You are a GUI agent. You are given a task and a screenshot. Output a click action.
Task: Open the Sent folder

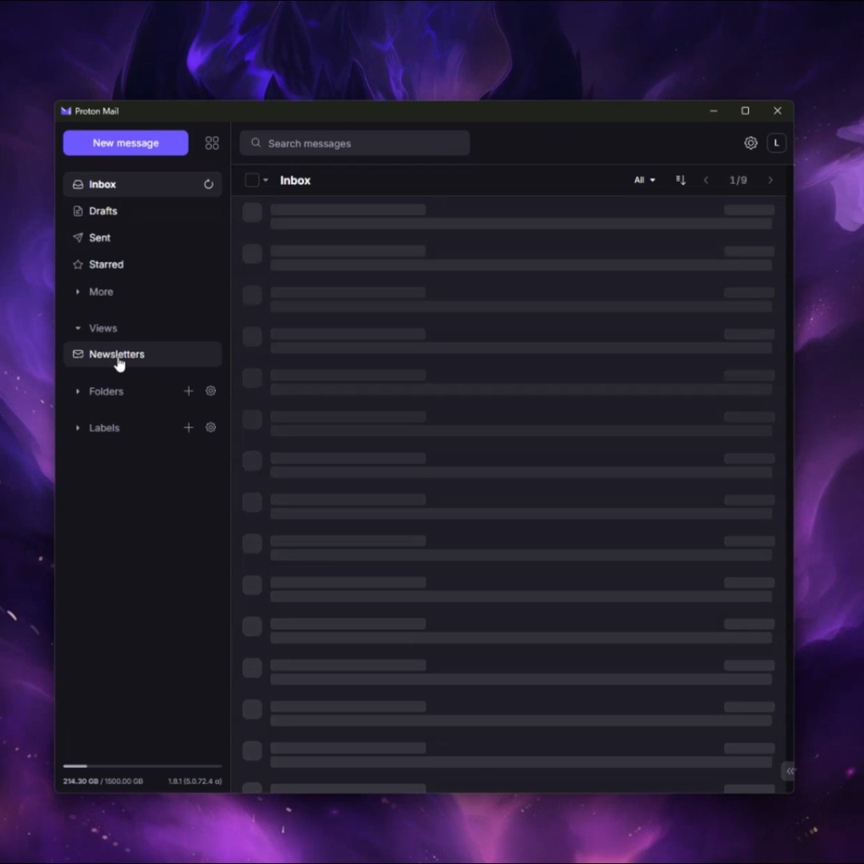[x=142, y=238]
